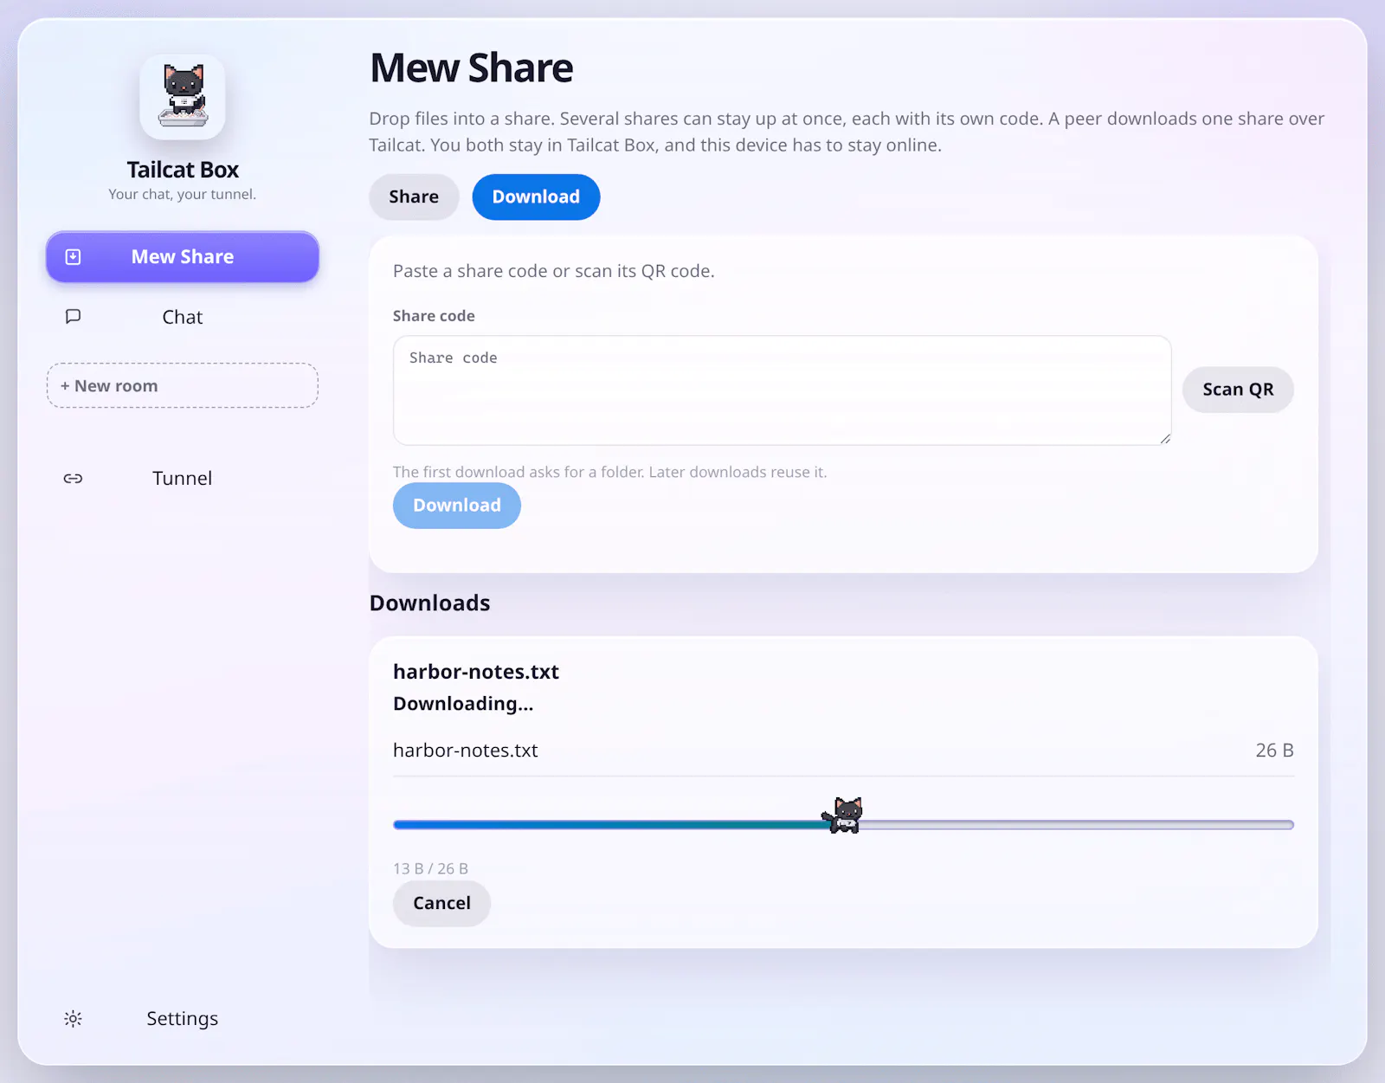This screenshot has height=1083, width=1385.
Task: Open Tunnel using the link icon
Action: click(x=74, y=479)
